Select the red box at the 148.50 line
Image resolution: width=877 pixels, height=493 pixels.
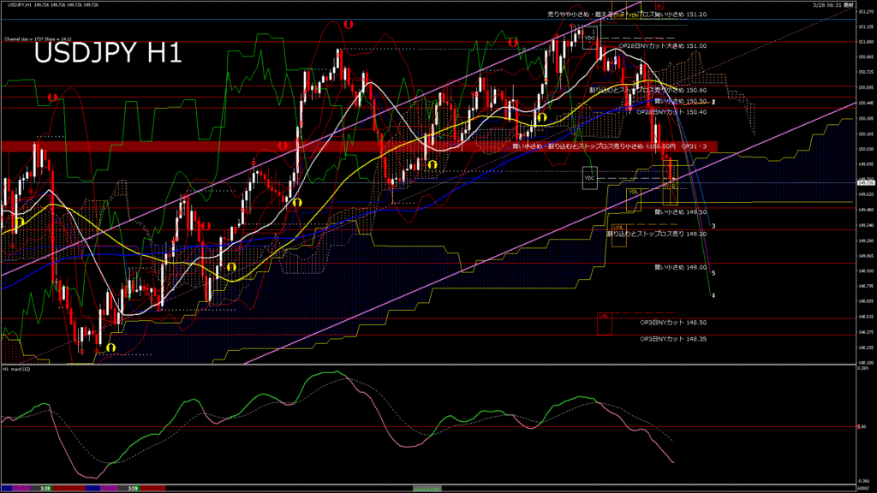(605, 324)
